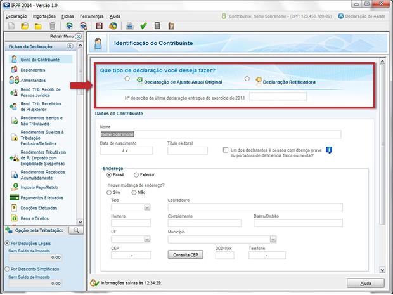Choose Não for mudança de endereço
Viewport: 393px width, 295px height.
[134, 193]
